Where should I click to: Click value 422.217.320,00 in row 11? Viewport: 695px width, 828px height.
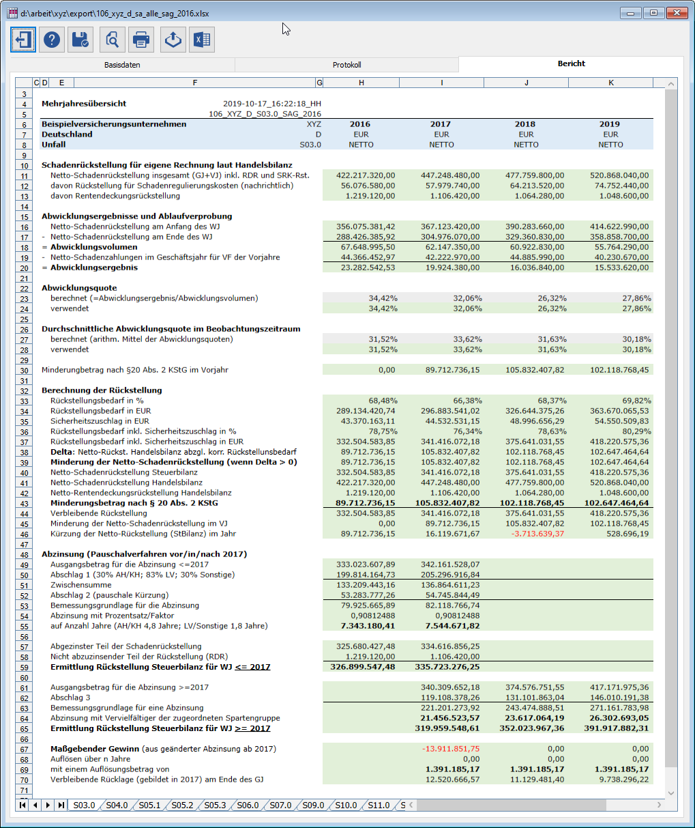point(366,175)
